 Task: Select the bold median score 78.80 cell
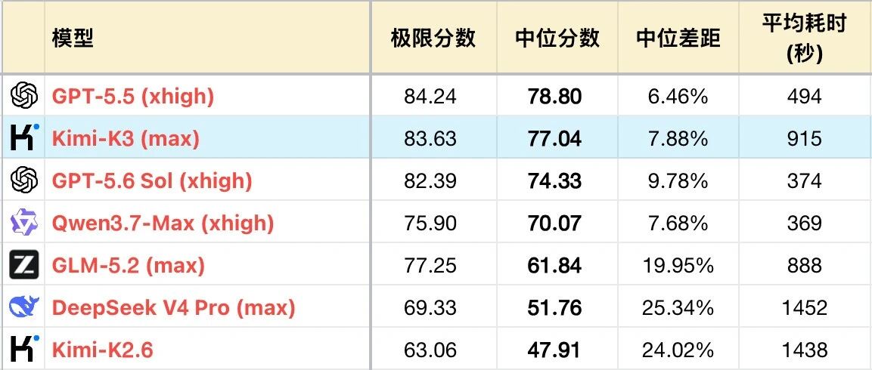pos(557,97)
